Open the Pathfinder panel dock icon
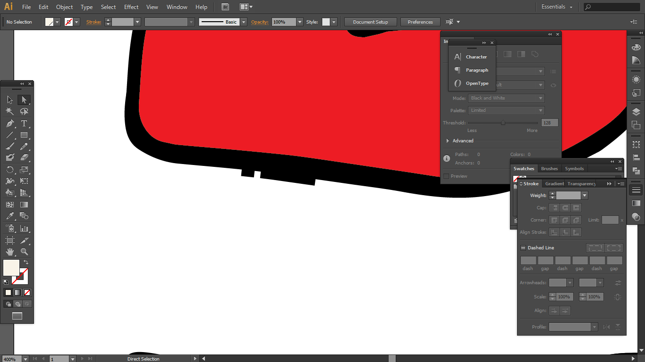Viewport: 645px width, 362px height. [636, 171]
